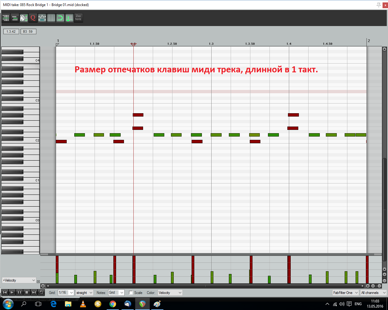Switch to named notes view mode
Image resolution: width=388 pixels, height=310 pixels.
[x=15, y=18]
